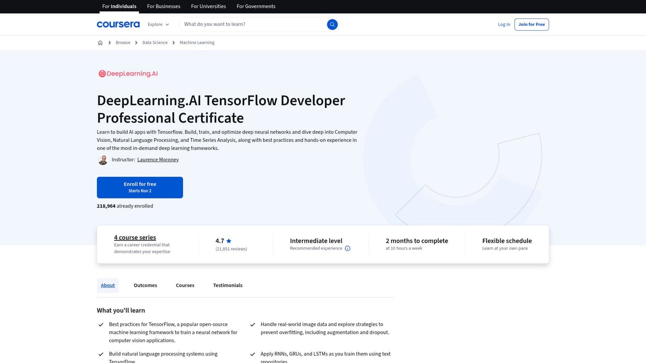This screenshot has width=646, height=363.
Task: Open the Machine Learning breadcrumb link
Action: [x=197, y=42]
